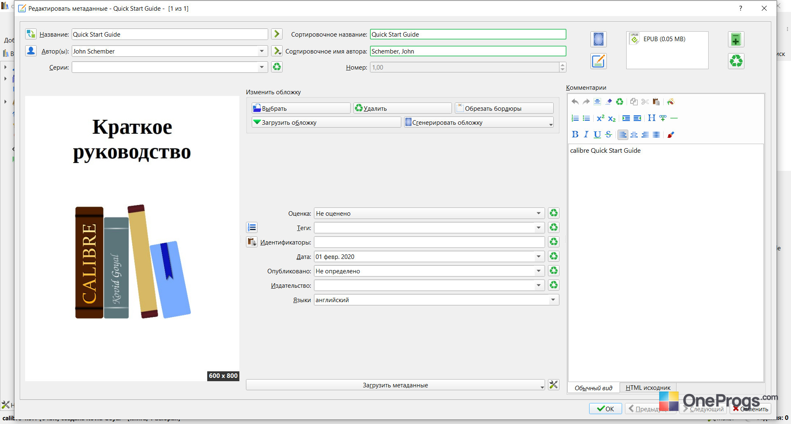Open metadata download settings wrench icon
Image resolution: width=791 pixels, height=424 pixels.
[554, 384]
